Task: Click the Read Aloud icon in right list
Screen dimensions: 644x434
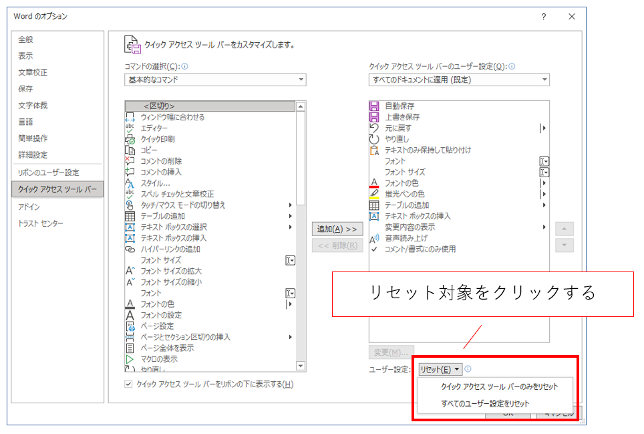Action: click(x=374, y=238)
